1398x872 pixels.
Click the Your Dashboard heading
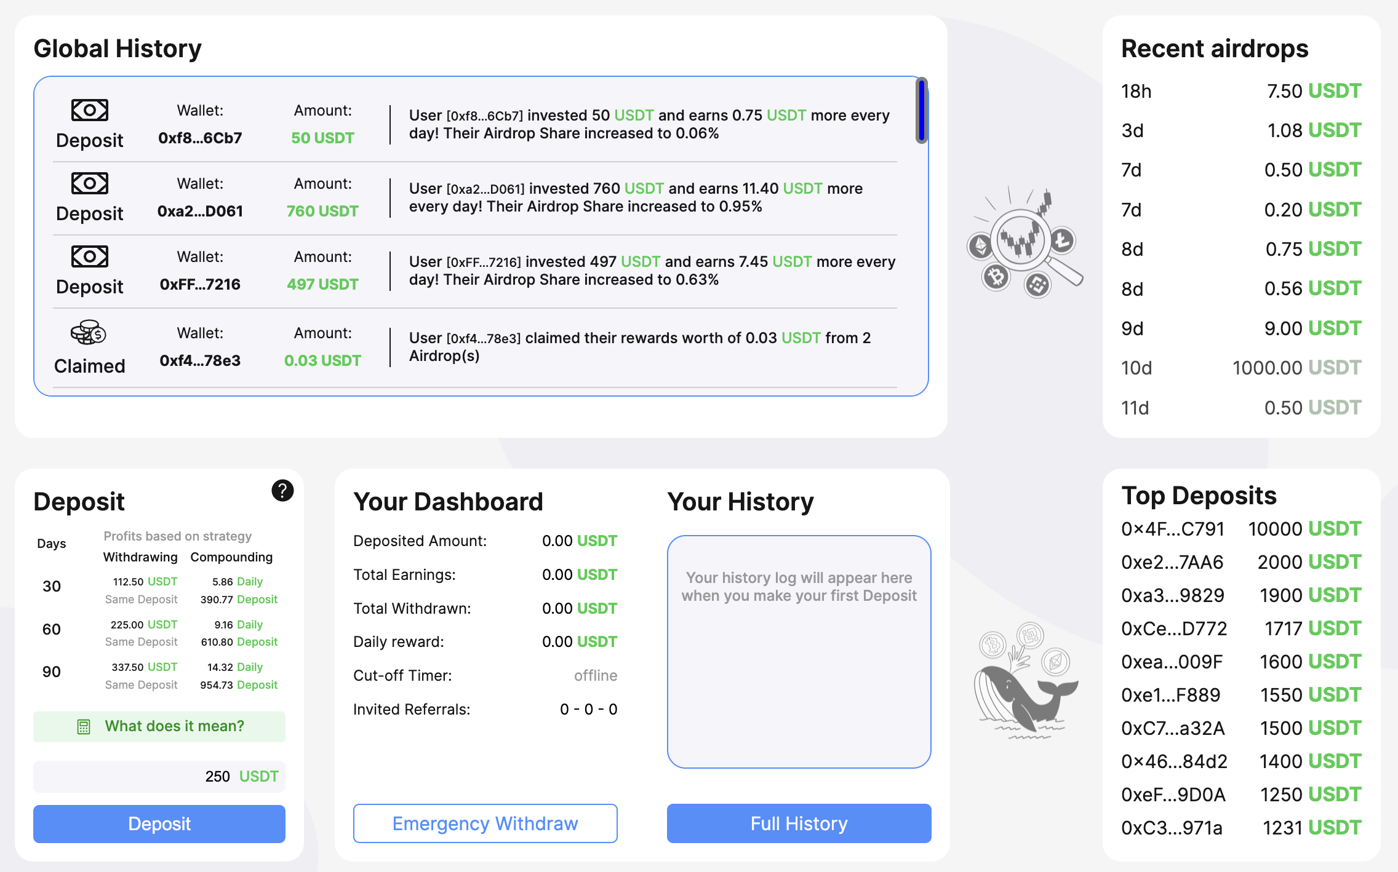(448, 502)
